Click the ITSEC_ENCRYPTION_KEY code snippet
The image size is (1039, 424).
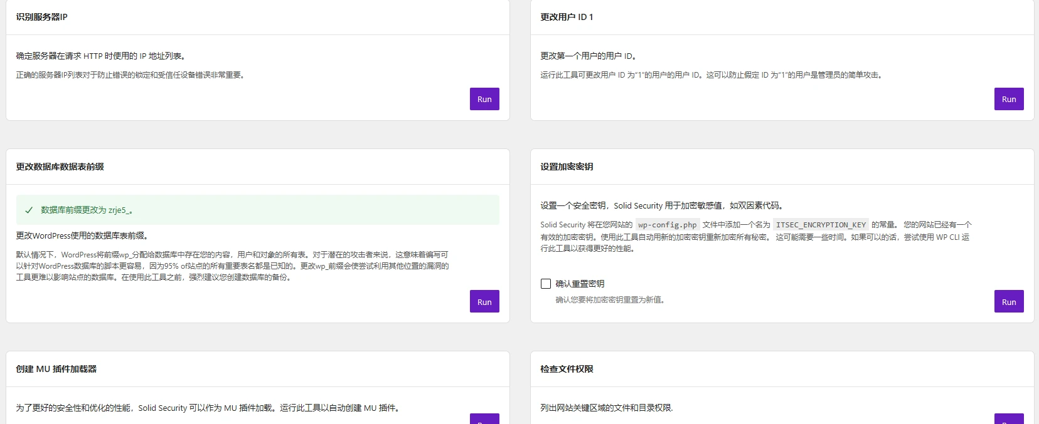pos(821,225)
